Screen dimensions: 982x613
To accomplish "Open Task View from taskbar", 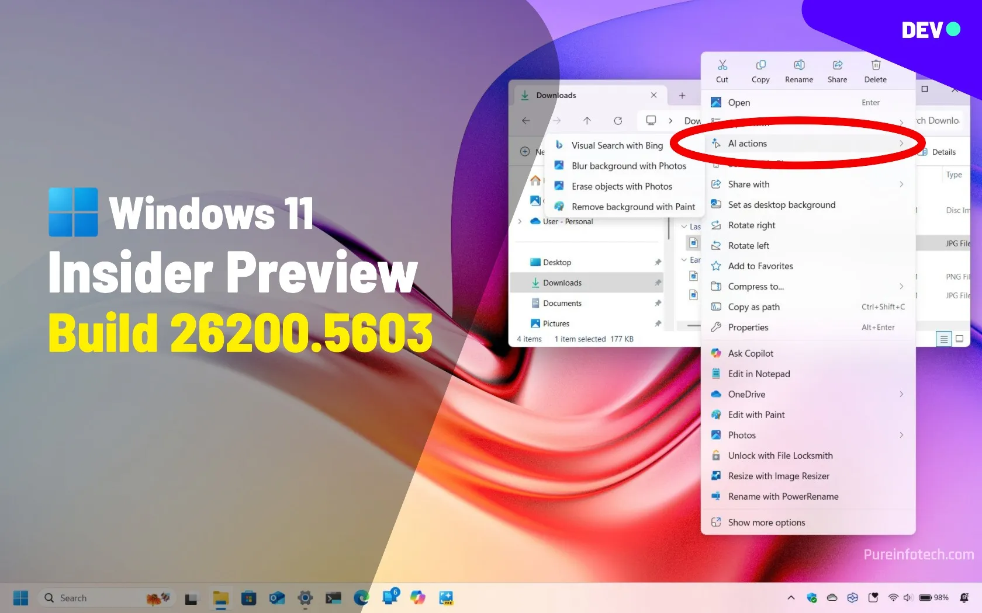I will [x=191, y=598].
